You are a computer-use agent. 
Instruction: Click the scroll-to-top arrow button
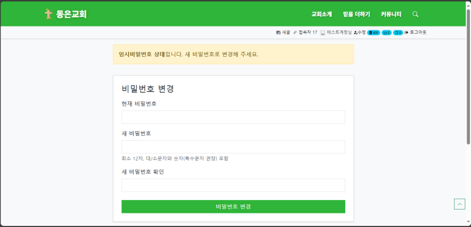(x=459, y=204)
